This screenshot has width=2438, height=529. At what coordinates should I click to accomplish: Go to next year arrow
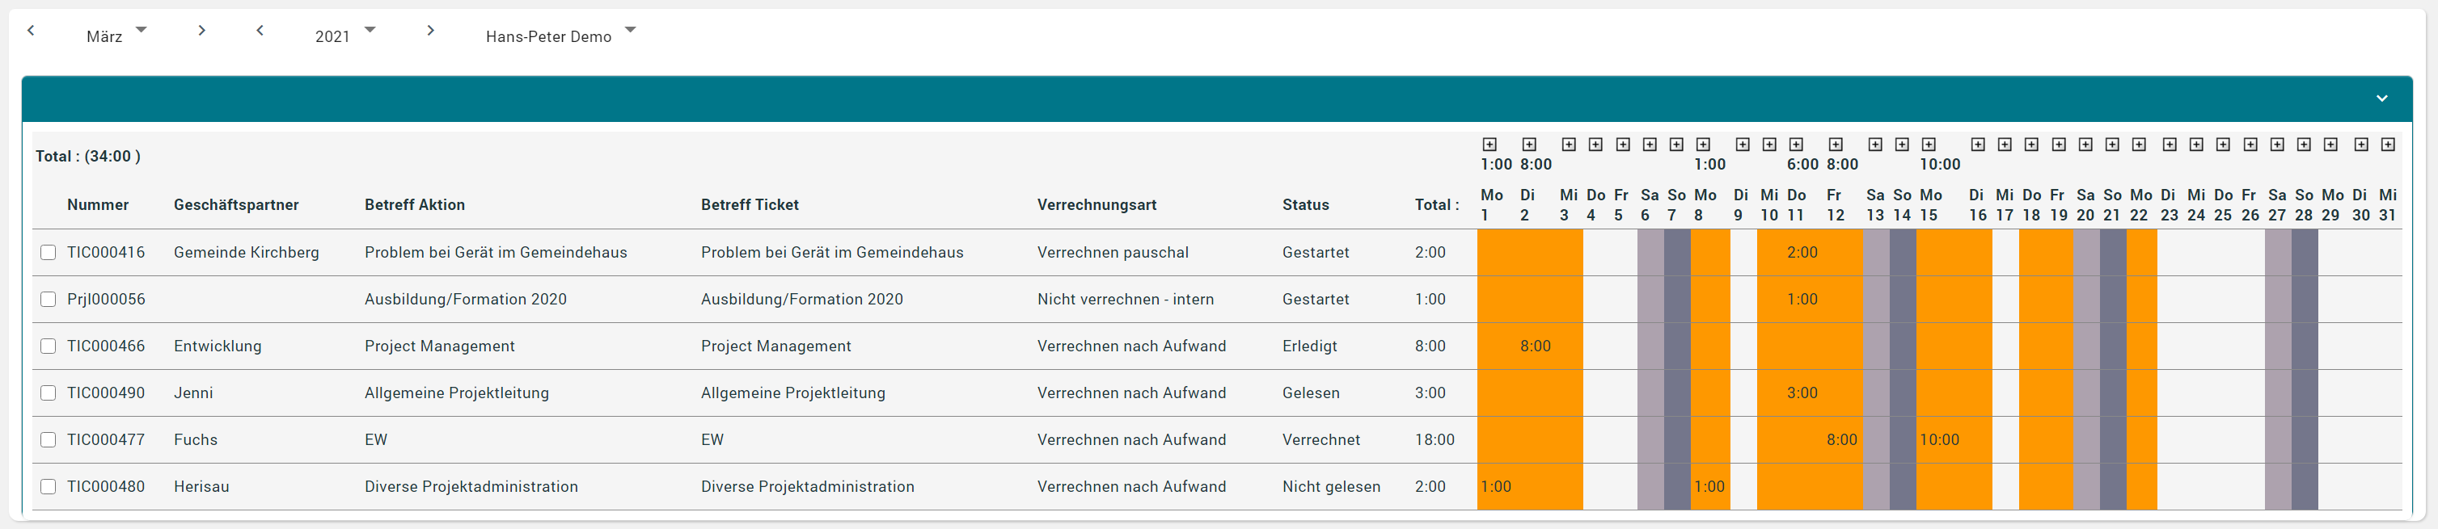(431, 30)
